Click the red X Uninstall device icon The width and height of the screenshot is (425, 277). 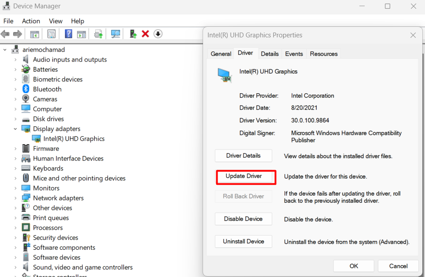(x=145, y=34)
